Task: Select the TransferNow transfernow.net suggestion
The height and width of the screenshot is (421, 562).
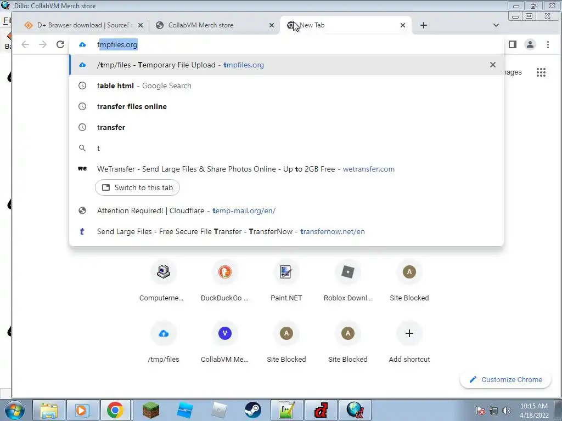Action: [286, 231]
